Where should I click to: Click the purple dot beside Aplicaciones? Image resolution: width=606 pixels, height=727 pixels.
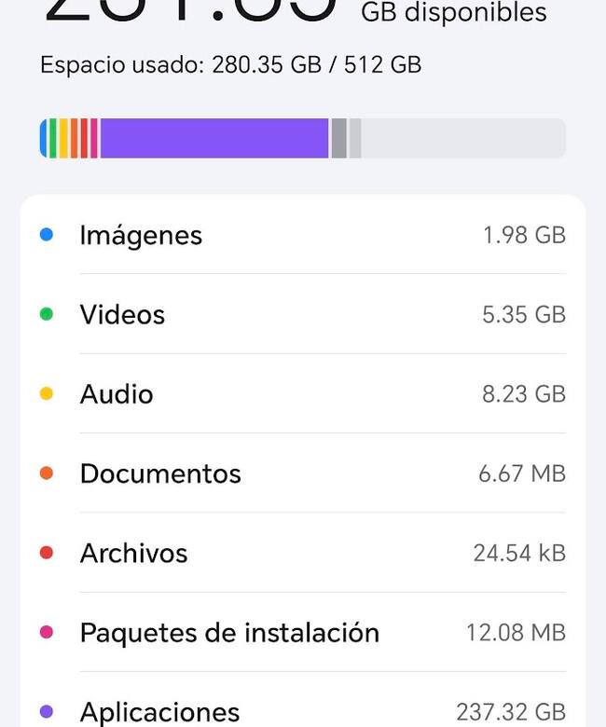(46, 712)
